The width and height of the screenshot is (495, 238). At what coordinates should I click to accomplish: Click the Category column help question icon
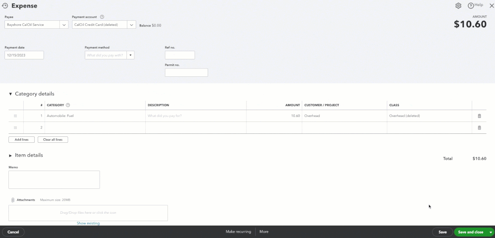(68, 105)
